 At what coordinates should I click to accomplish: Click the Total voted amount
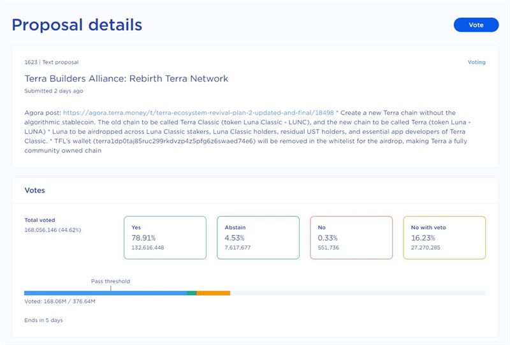[x=53, y=230]
